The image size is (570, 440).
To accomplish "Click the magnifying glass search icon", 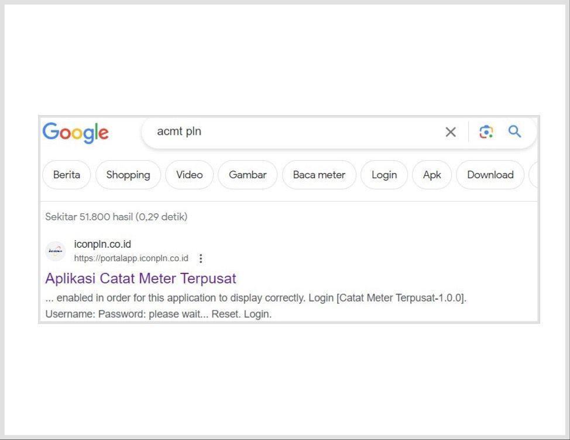I will tap(514, 131).
